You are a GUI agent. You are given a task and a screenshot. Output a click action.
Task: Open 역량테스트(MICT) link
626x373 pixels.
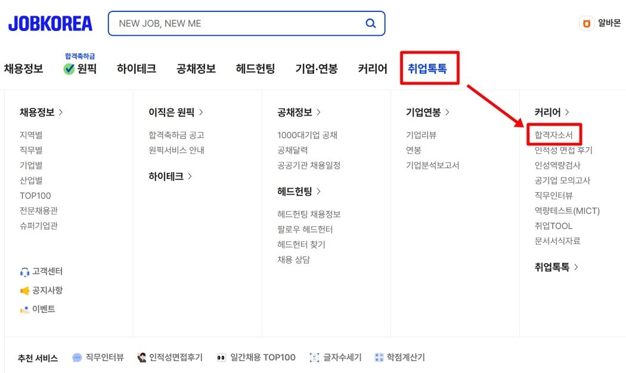568,211
